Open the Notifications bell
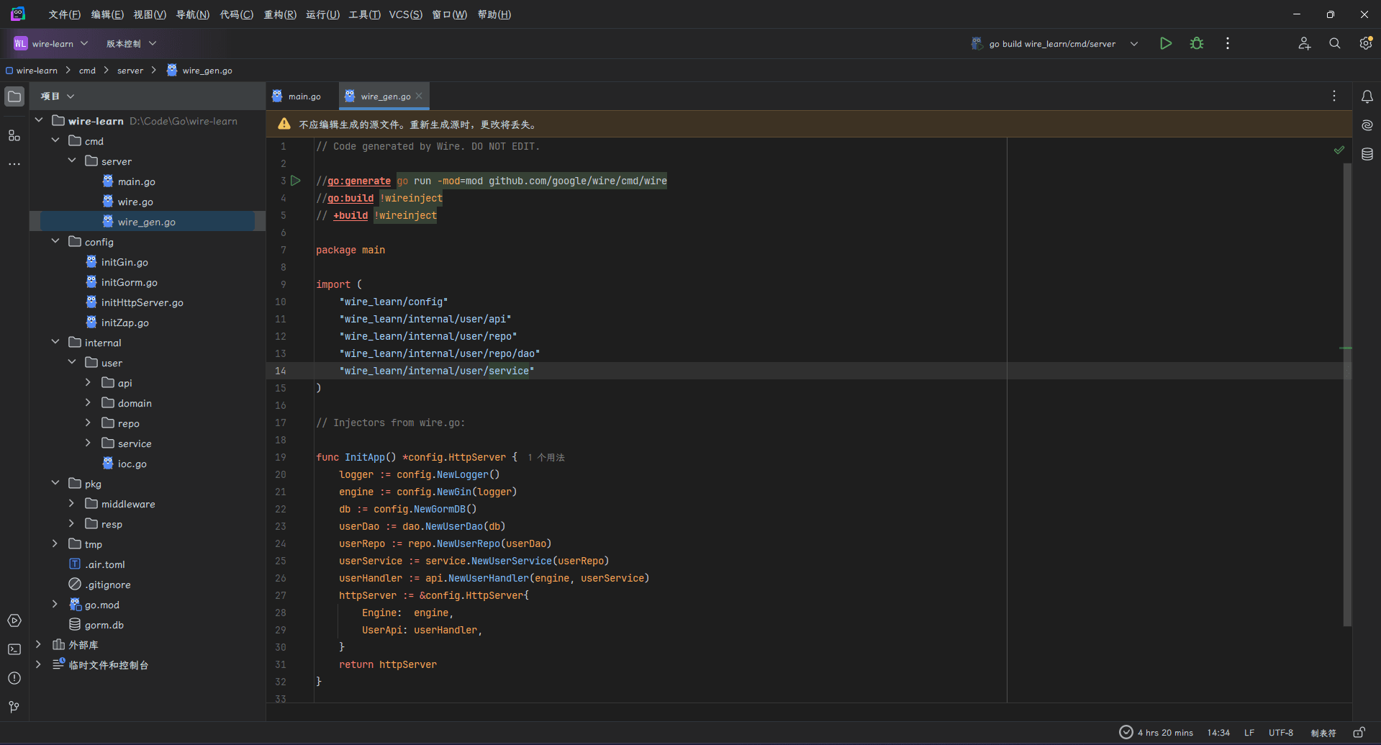The width and height of the screenshot is (1381, 745). [x=1367, y=96]
